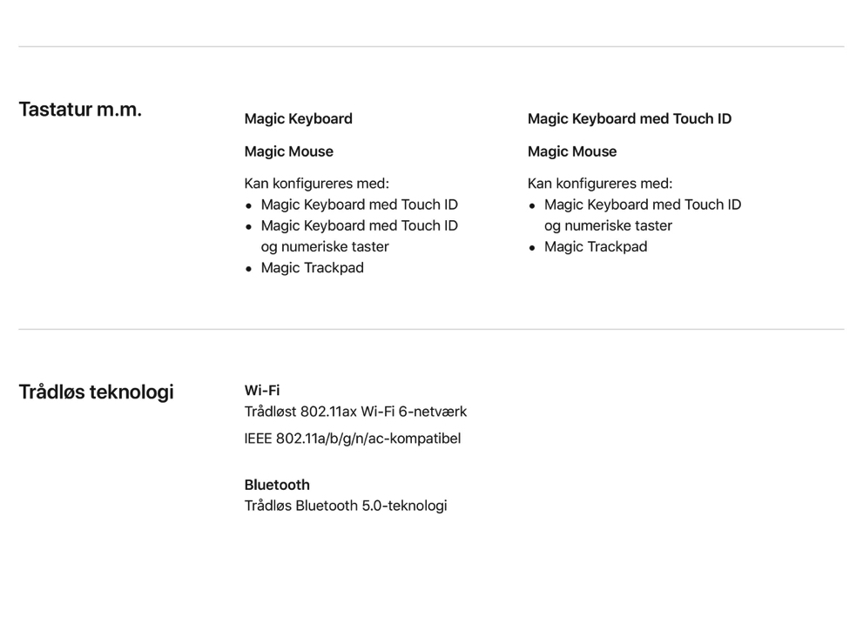Click "Magic Trackpad" in the two-item list
863x630 pixels.
595,247
